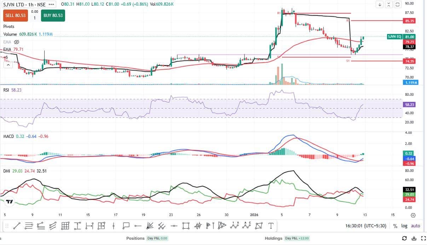Open the Holdings panel

click(x=273, y=238)
